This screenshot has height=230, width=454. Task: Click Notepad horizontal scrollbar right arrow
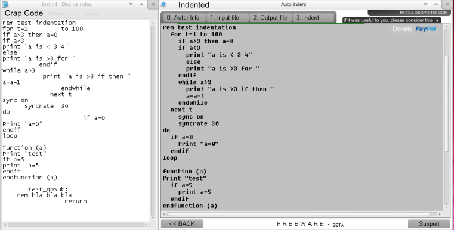click(x=146, y=225)
